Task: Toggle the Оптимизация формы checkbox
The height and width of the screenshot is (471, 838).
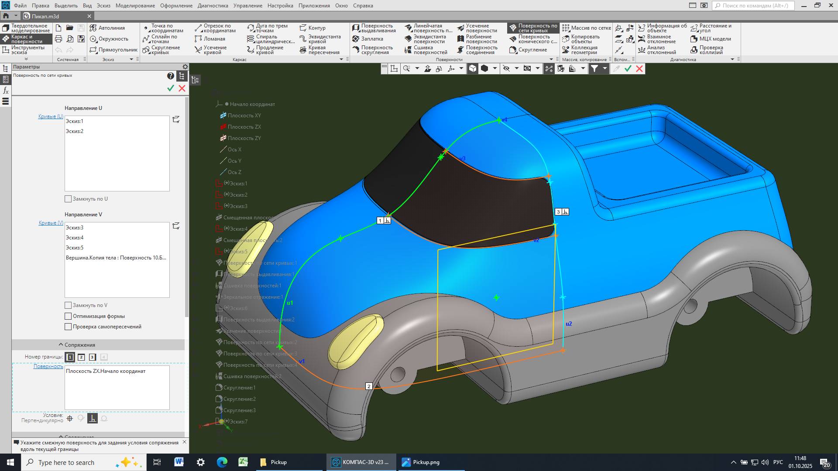Action: click(68, 316)
